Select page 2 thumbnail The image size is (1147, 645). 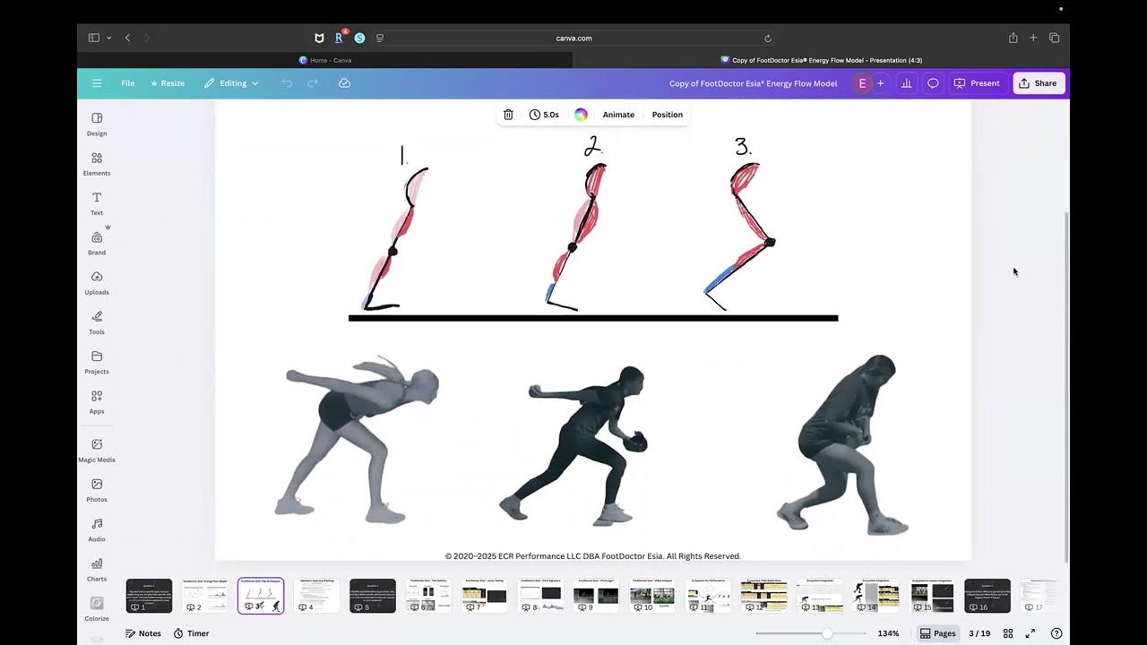tap(204, 596)
